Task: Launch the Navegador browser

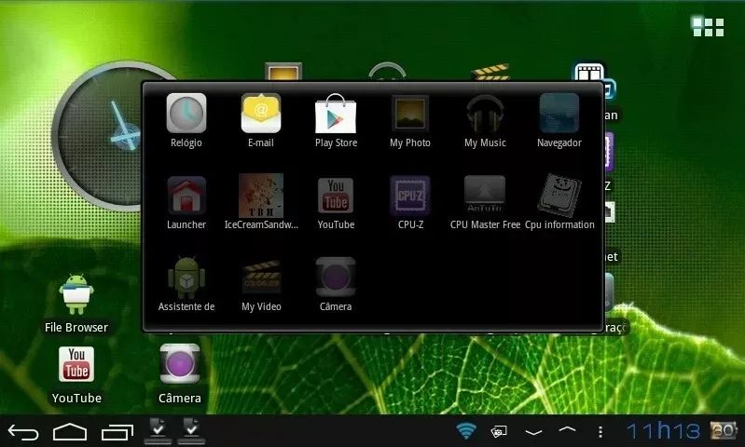Action: 559,113
